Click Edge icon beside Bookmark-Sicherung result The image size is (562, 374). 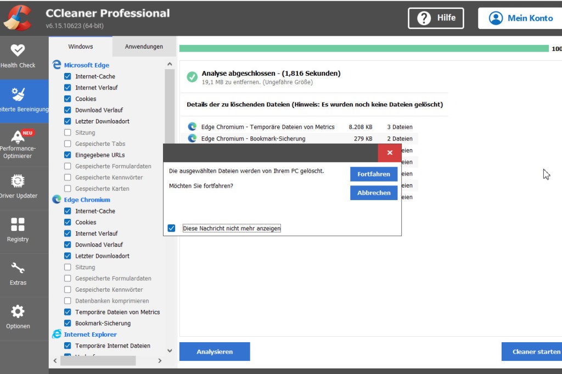pyautogui.click(x=193, y=138)
